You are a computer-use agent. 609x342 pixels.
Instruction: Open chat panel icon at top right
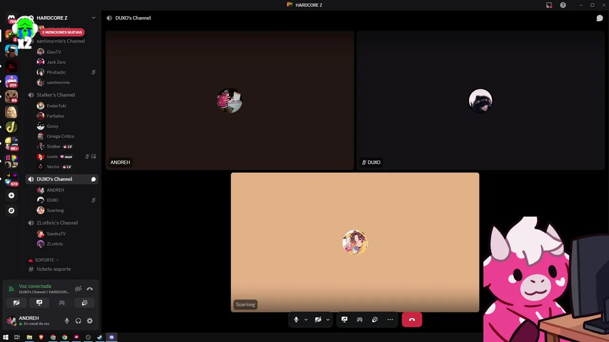tap(599, 18)
